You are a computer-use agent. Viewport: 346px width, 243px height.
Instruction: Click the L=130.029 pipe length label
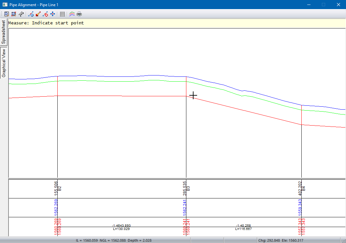coord(121,229)
